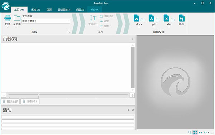Image resolution: width=215 pixels, height=135 pixels.
Task: Click the window resize grip in status bar
Action: [x=212, y=133]
